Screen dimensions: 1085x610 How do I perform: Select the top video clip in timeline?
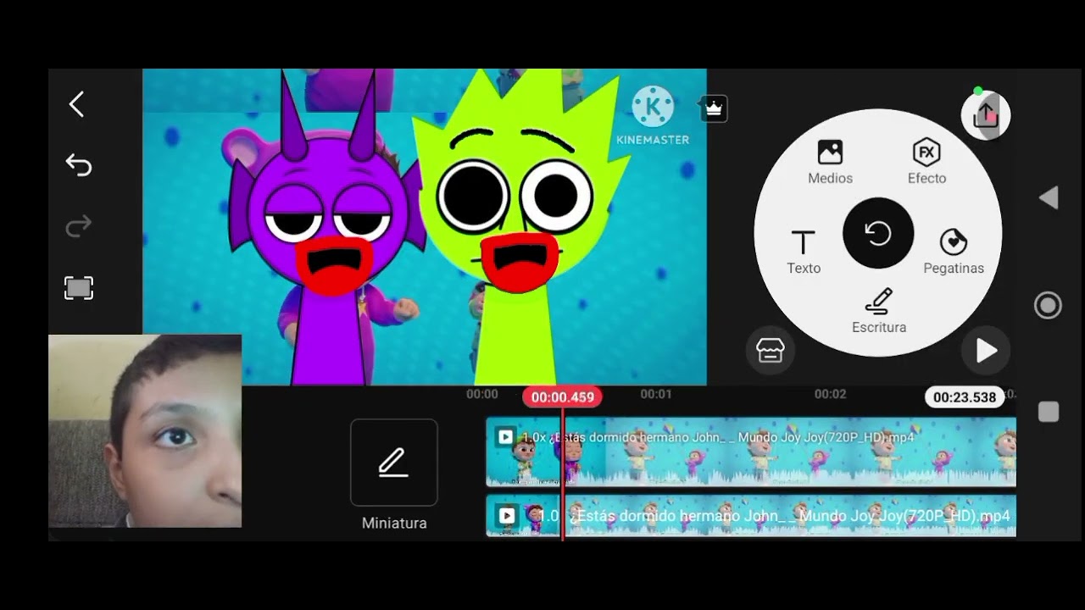pyautogui.click(x=751, y=452)
